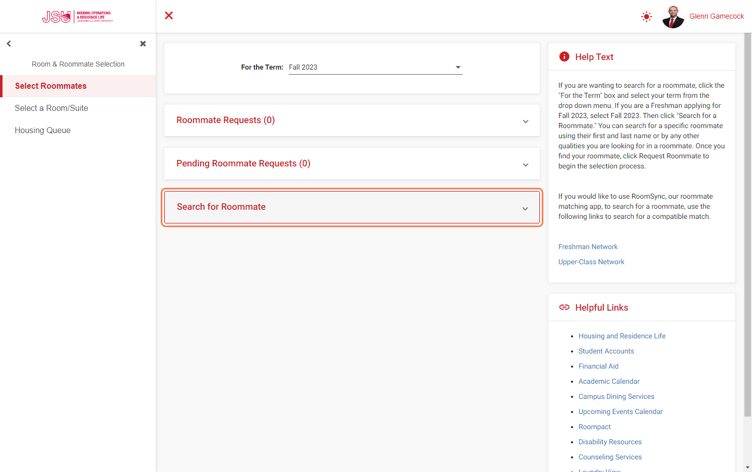The height and width of the screenshot is (472, 752).
Task: Close the red X at top of main panel
Action: point(169,16)
